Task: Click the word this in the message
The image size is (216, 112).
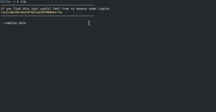Action: pos(26,9)
